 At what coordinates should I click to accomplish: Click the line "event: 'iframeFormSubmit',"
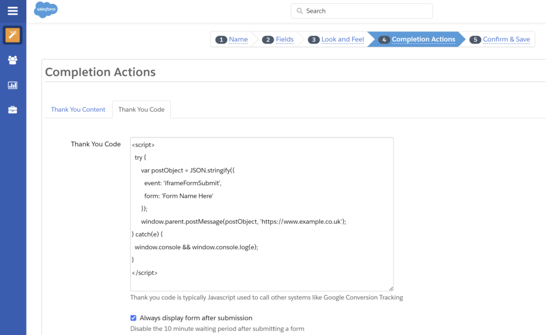183,183
